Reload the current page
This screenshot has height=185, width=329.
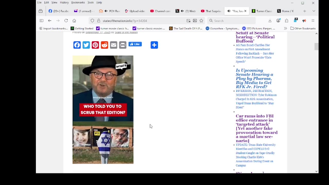tap(66, 21)
